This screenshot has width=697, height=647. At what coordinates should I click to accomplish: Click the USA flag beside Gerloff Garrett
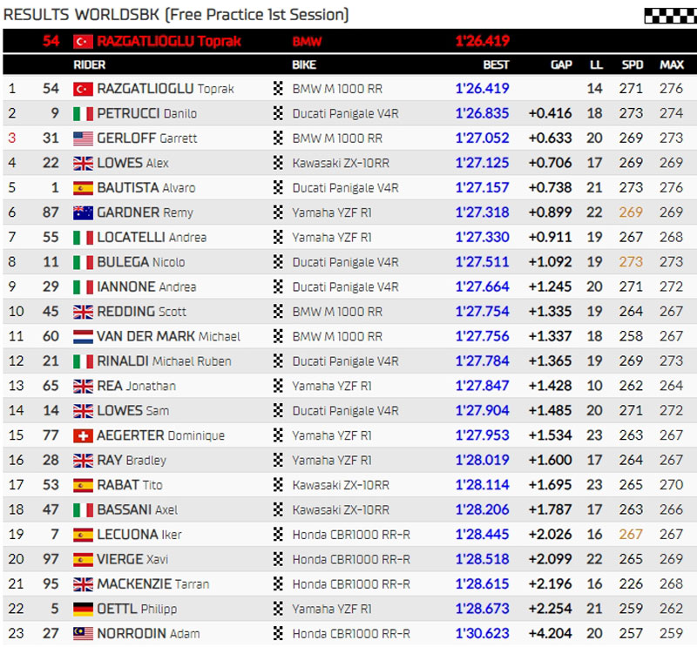click(83, 138)
